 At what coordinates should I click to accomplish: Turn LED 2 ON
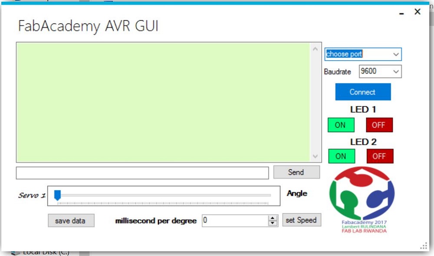[x=341, y=156]
